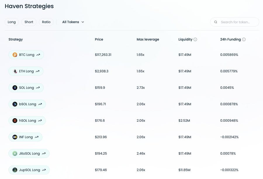The height and width of the screenshot is (179, 263).
Task: Filter strategies by Ratio
Action: pyautogui.click(x=46, y=22)
